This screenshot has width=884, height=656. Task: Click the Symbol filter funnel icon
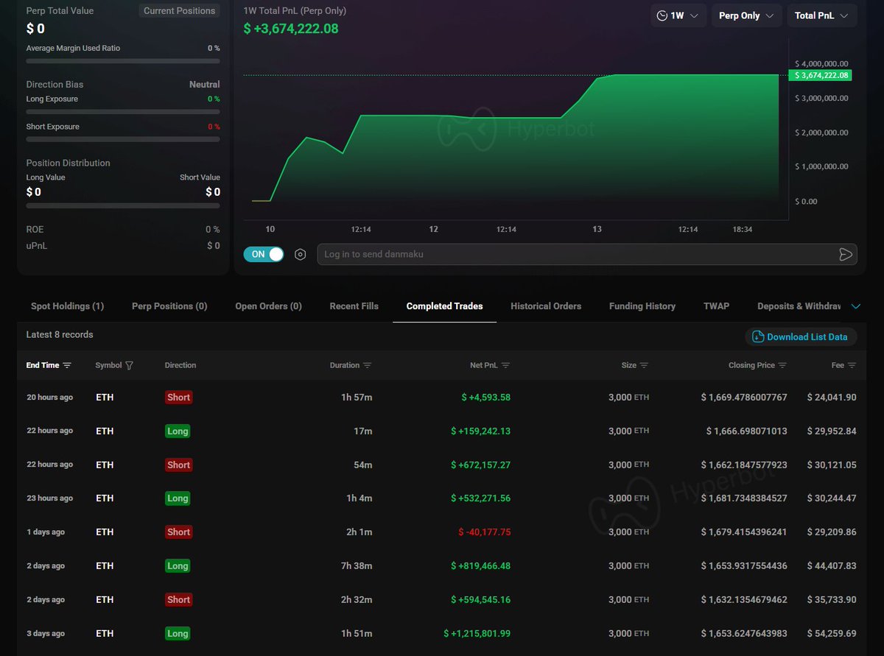coord(130,365)
